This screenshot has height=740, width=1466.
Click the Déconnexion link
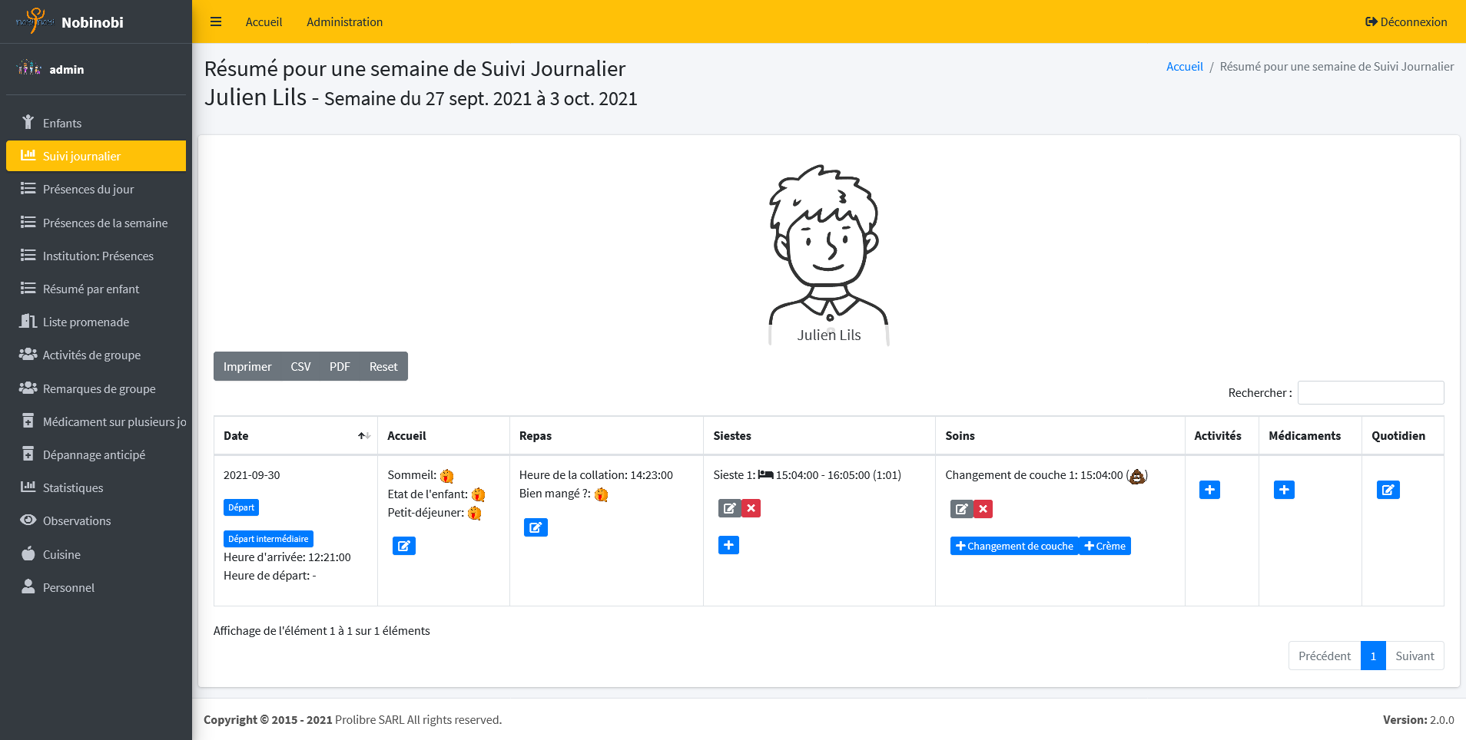click(1406, 21)
